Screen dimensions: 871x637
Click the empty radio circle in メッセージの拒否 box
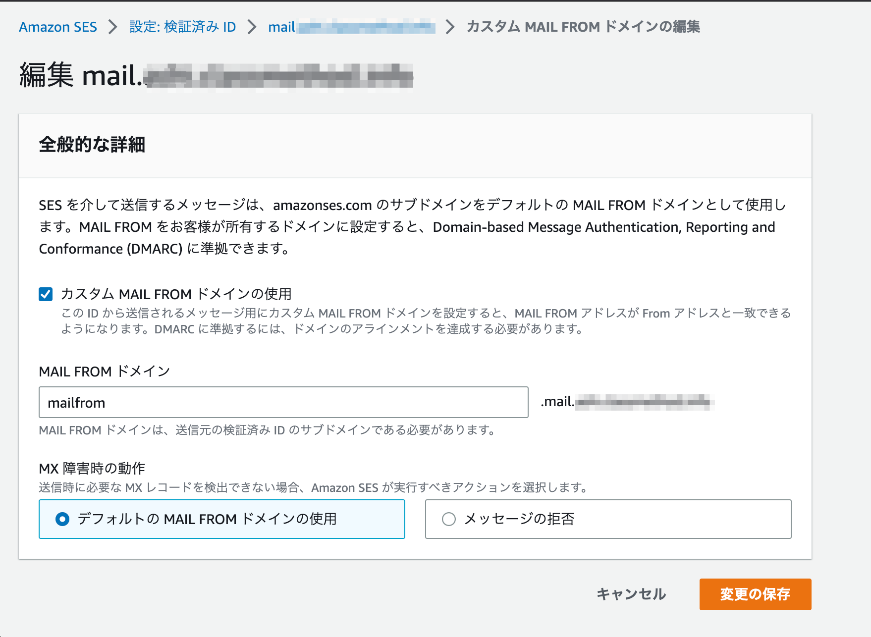449,520
